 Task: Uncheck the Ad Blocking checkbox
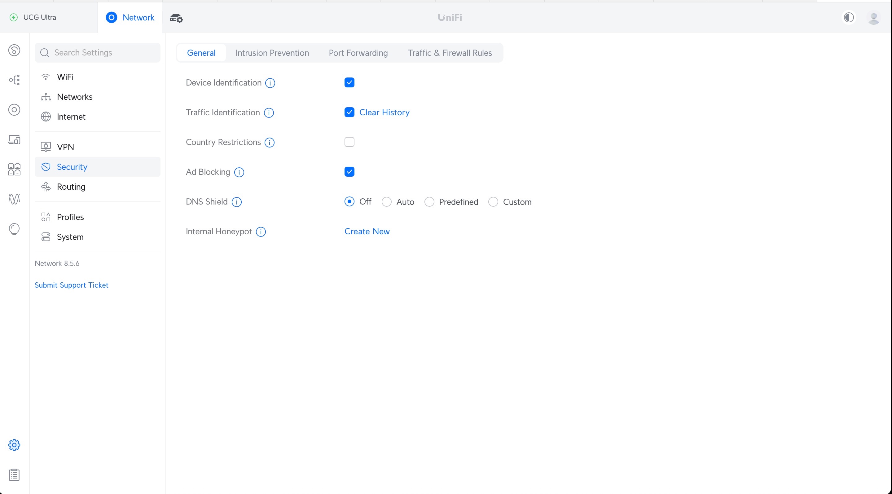(349, 172)
